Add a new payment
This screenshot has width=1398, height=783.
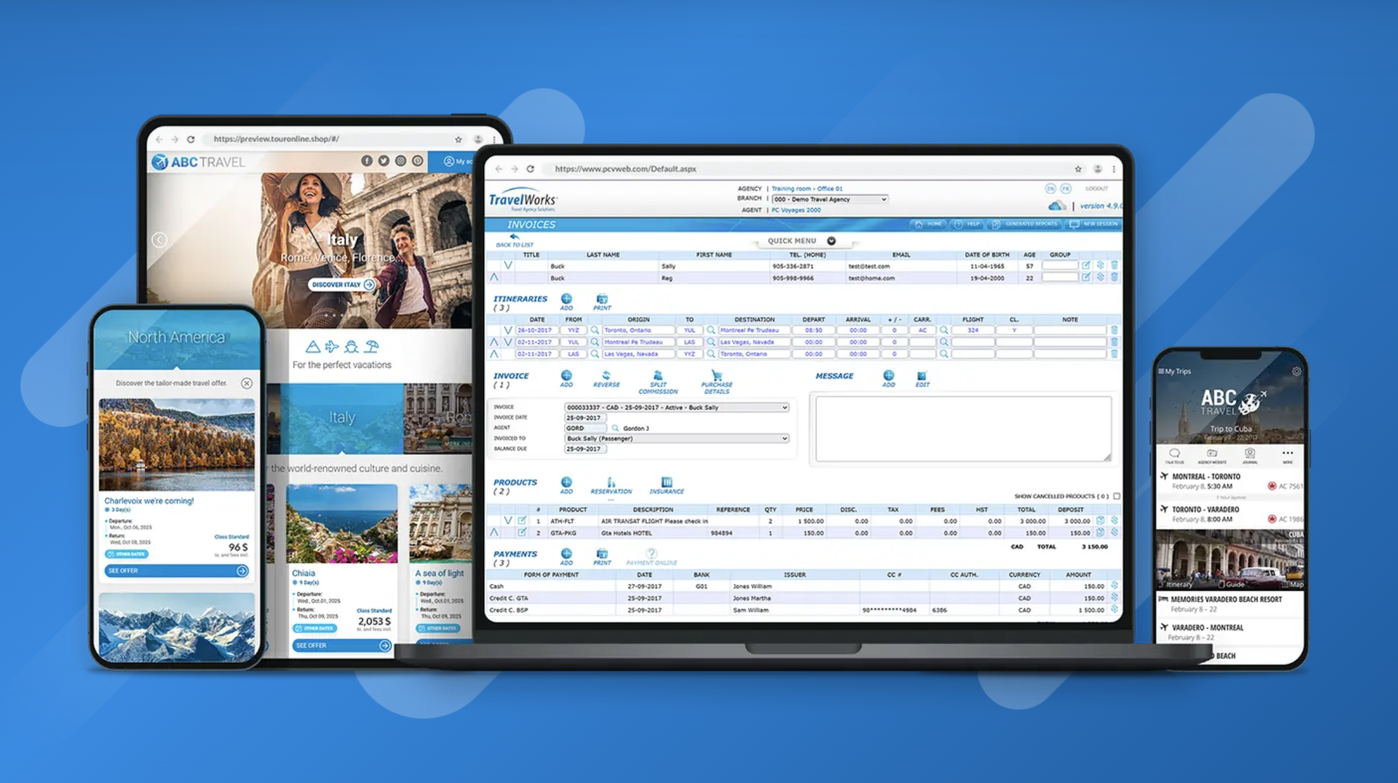click(567, 553)
